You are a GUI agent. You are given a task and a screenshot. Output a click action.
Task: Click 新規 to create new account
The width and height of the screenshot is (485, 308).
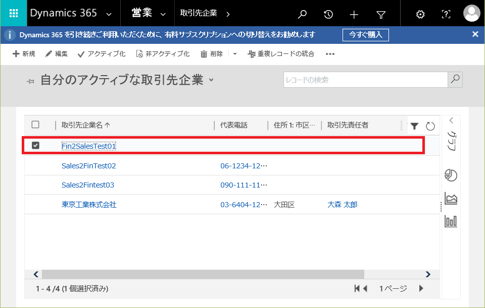click(x=24, y=54)
